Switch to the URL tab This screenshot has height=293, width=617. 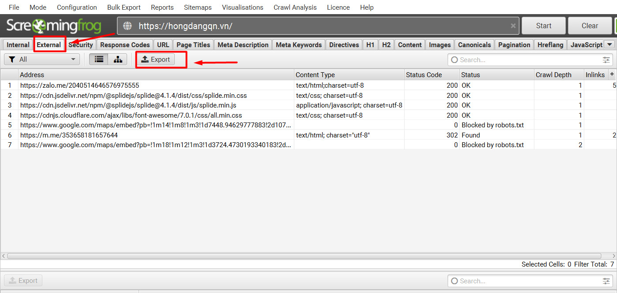pyautogui.click(x=163, y=45)
